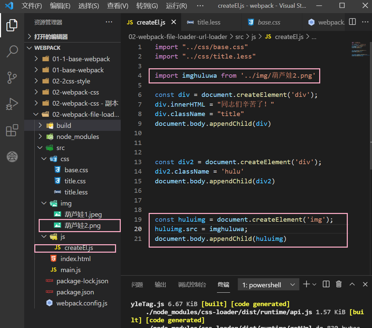Add a new terminal with plus icon
Image resolution: width=372 pixels, height=328 pixels.
[306, 284]
